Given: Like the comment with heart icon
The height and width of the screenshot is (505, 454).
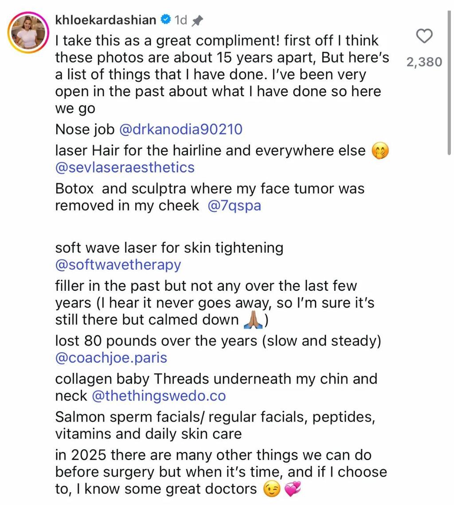Looking at the screenshot, I should pyautogui.click(x=424, y=36).
